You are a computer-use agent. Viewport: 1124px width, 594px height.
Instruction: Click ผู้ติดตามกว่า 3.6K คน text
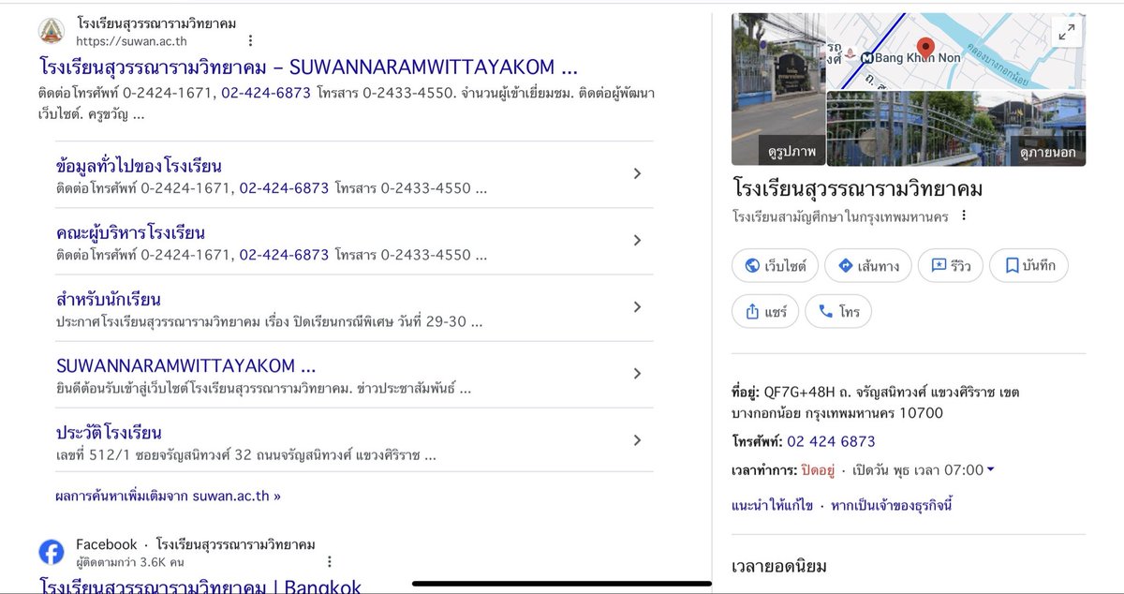tap(130, 563)
